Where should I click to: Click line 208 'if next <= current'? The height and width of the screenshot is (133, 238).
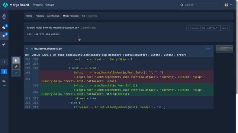click(x=83, y=68)
